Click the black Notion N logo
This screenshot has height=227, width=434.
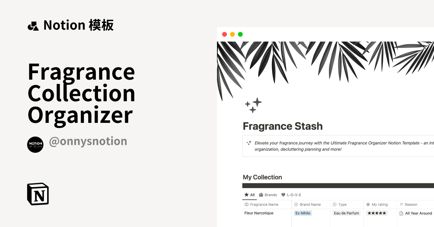click(38, 194)
